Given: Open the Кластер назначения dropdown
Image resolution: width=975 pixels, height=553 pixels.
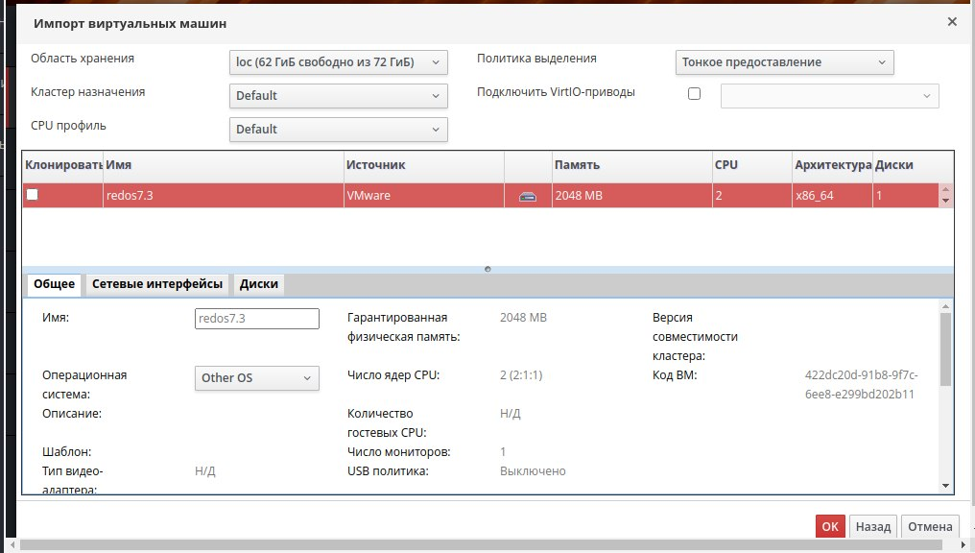Looking at the screenshot, I should (338, 96).
